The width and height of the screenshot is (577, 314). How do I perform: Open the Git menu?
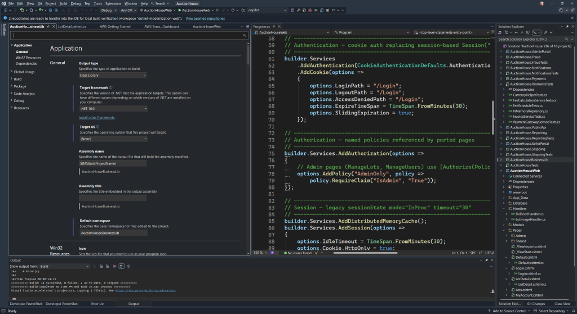point(39,4)
